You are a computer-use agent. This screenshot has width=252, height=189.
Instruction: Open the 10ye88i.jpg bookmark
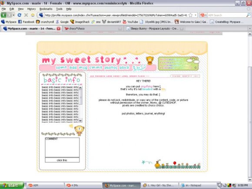pyautogui.click(x=156, y=22)
